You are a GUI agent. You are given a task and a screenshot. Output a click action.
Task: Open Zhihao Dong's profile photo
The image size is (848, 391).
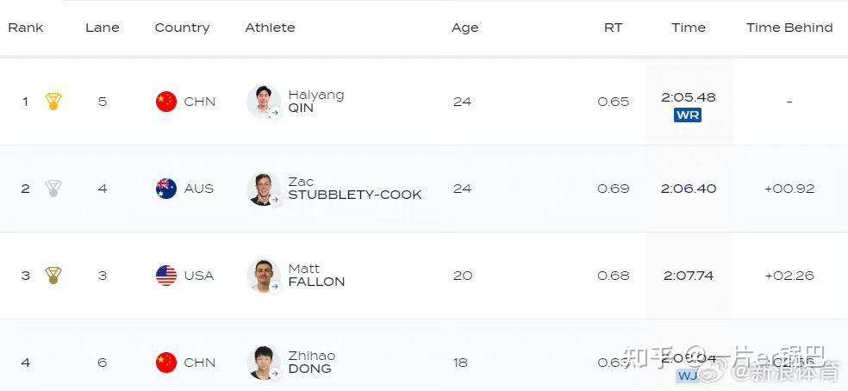(263, 363)
